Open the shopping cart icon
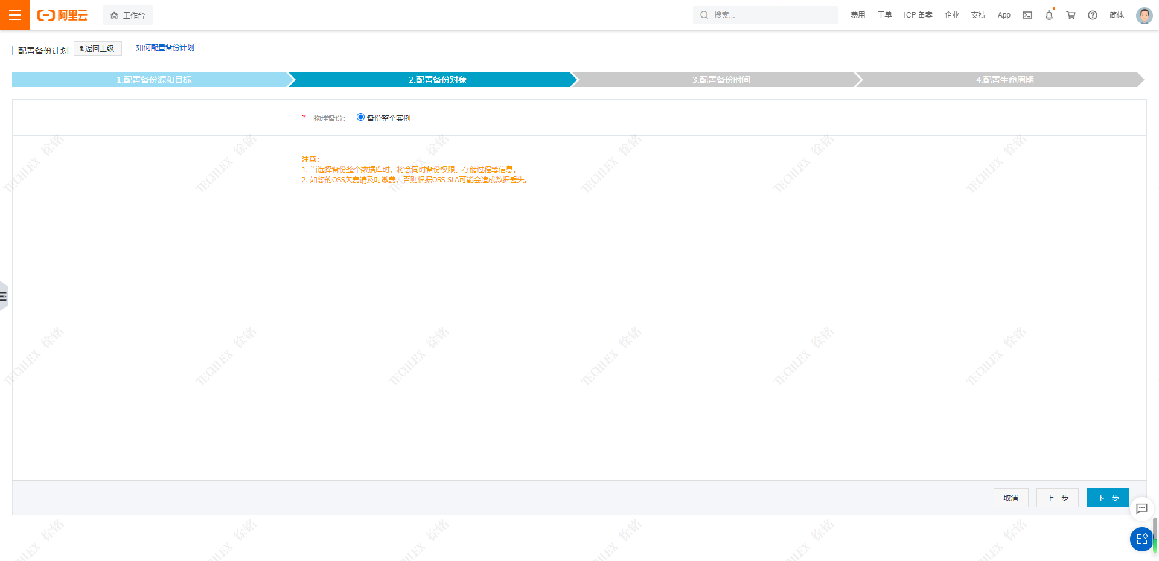 pos(1071,15)
